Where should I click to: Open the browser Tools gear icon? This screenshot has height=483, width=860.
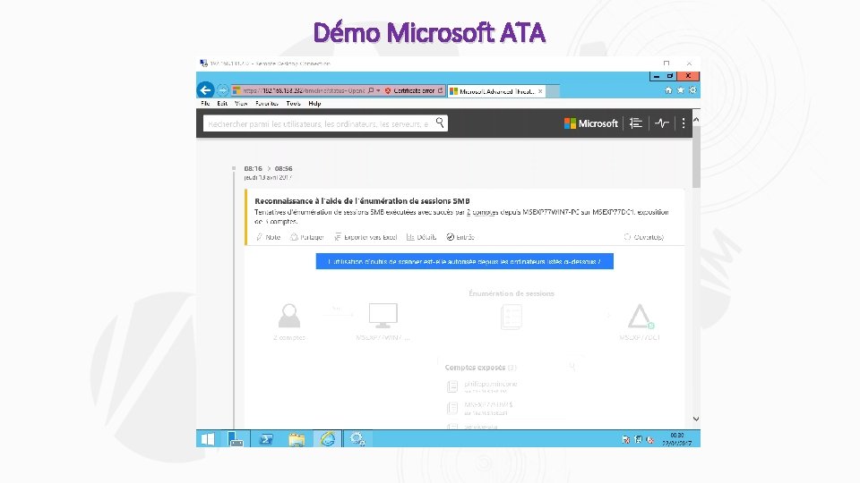(692, 90)
